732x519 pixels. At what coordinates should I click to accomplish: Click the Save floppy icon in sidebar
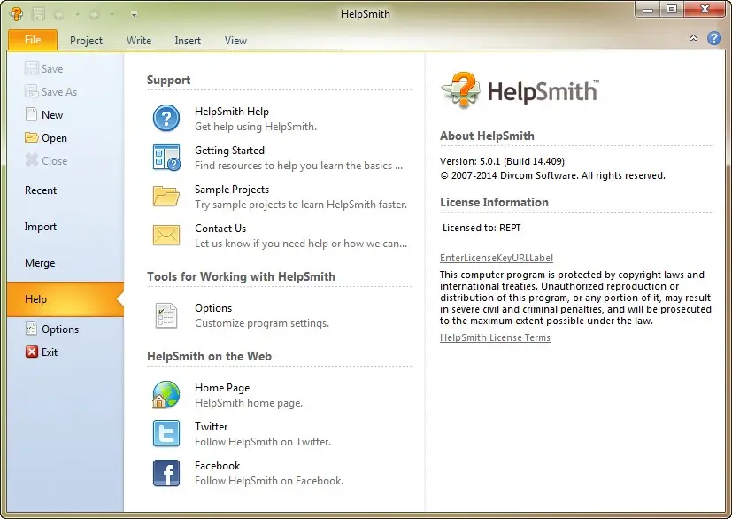(x=31, y=68)
